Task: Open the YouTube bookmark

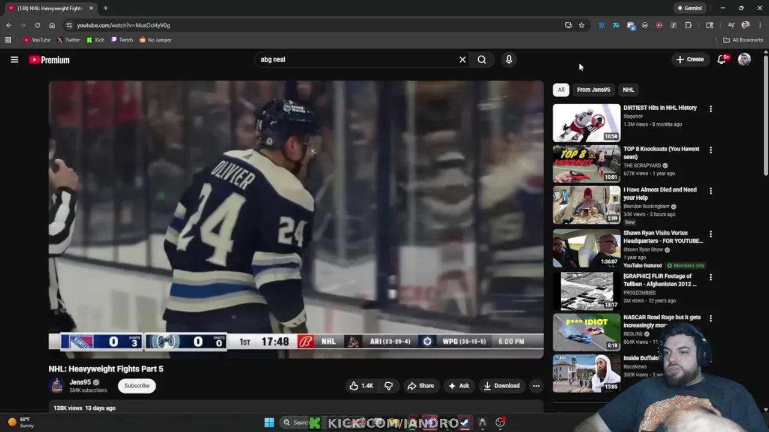Action: coord(37,40)
